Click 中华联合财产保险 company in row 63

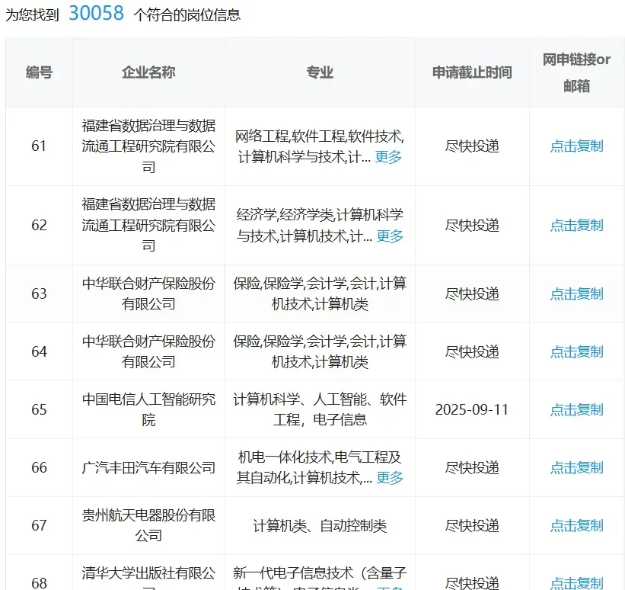148,293
